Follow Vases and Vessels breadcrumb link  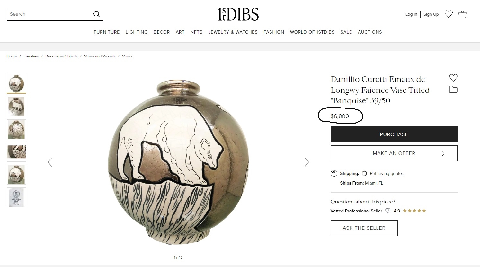tap(100, 56)
